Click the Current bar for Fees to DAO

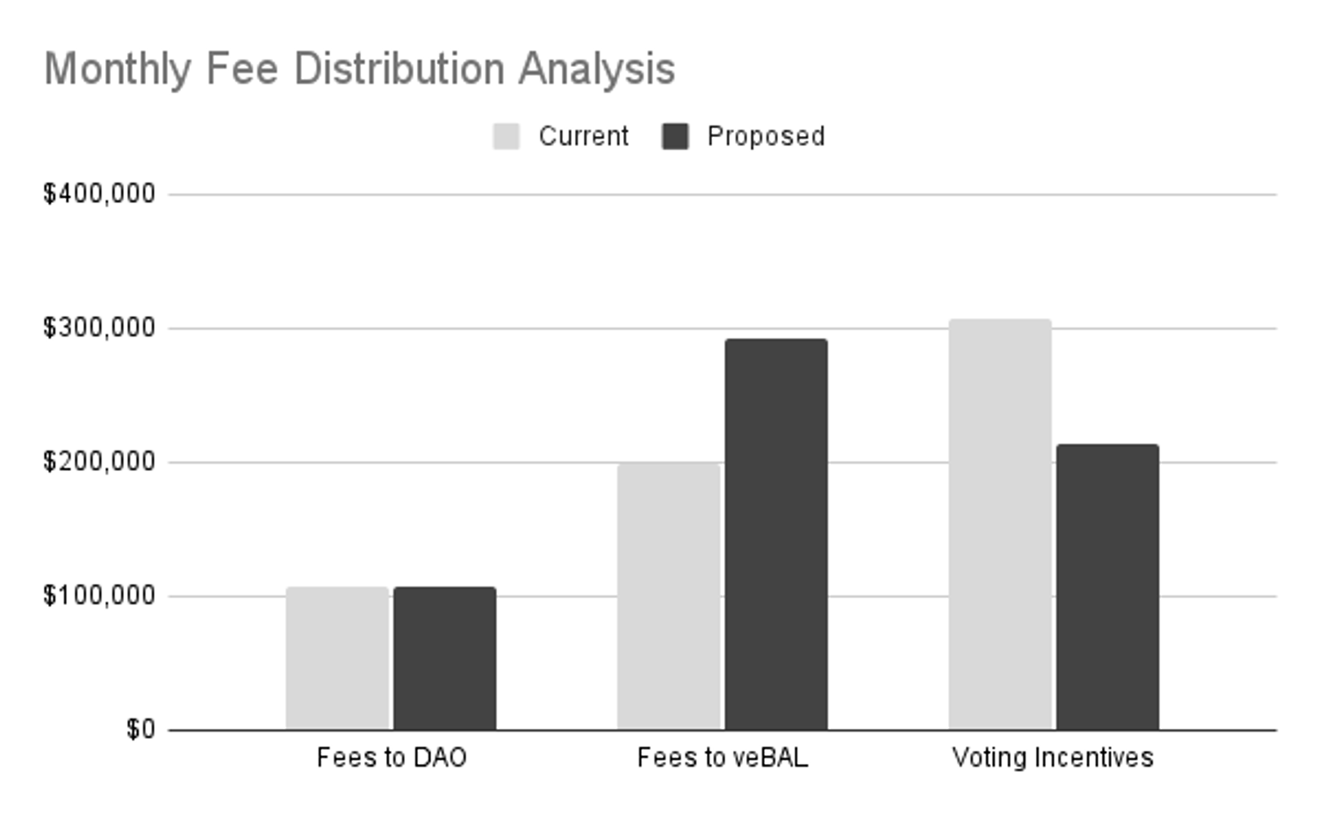[x=337, y=658]
